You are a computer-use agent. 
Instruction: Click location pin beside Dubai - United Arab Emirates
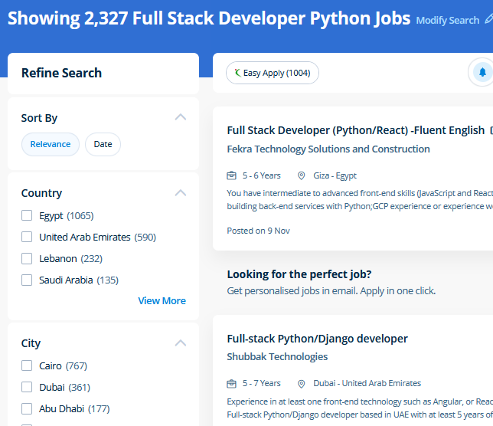pos(302,383)
